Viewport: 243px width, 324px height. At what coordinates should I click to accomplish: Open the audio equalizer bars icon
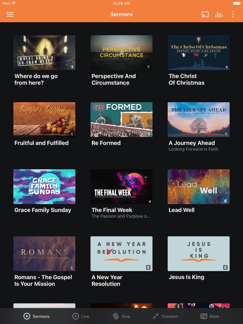click(x=219, y=14)
